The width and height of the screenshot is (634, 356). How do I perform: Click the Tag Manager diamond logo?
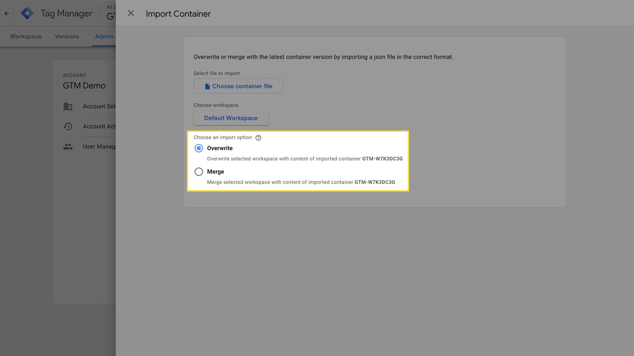(27, 13)
